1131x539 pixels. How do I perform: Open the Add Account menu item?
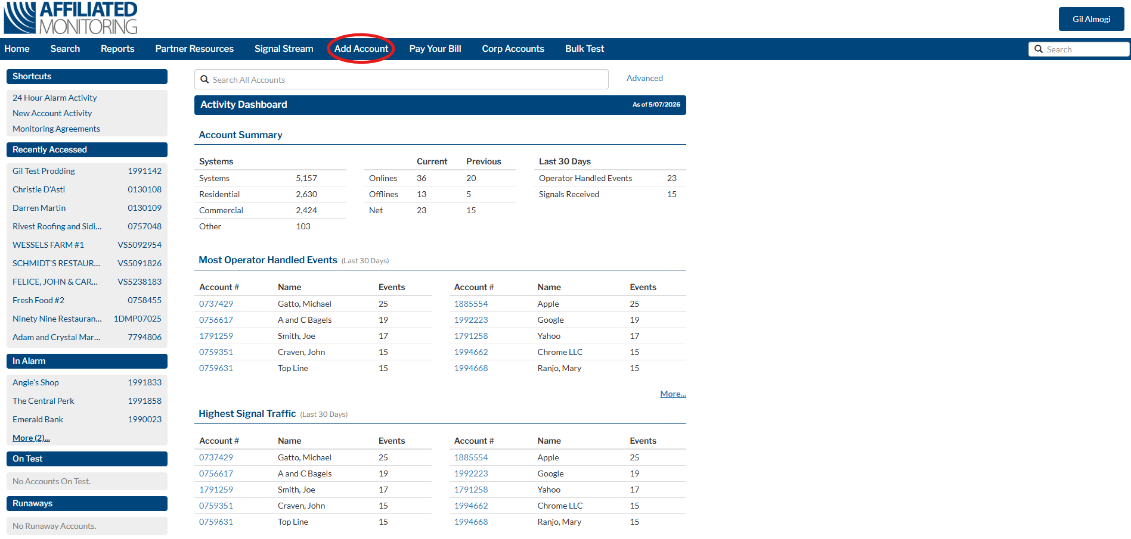click(361, 49)
